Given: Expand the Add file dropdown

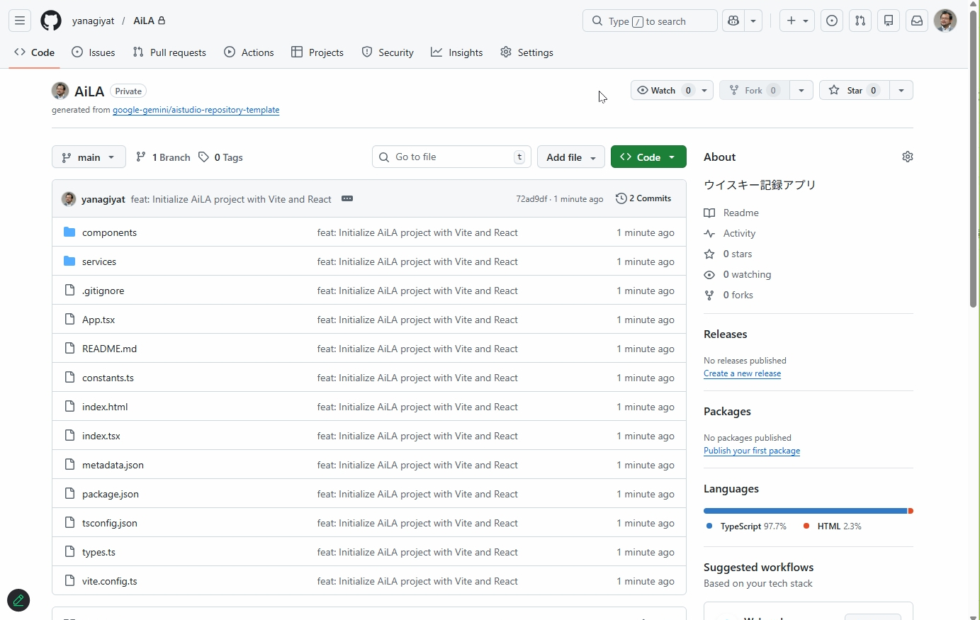Looking at the screenshot, I should (571, 157).
